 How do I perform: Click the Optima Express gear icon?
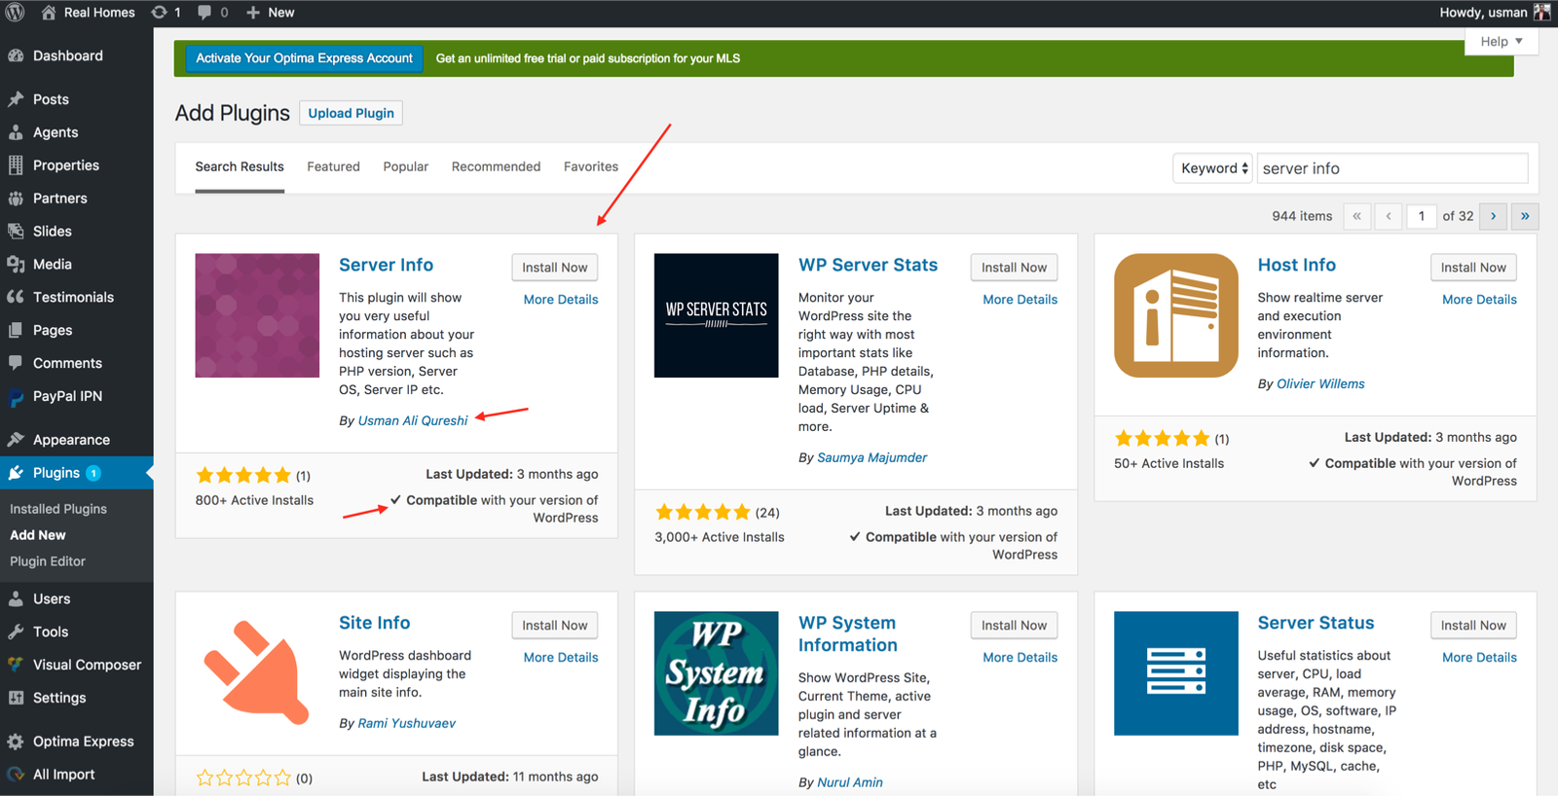(x=16, y=742)
